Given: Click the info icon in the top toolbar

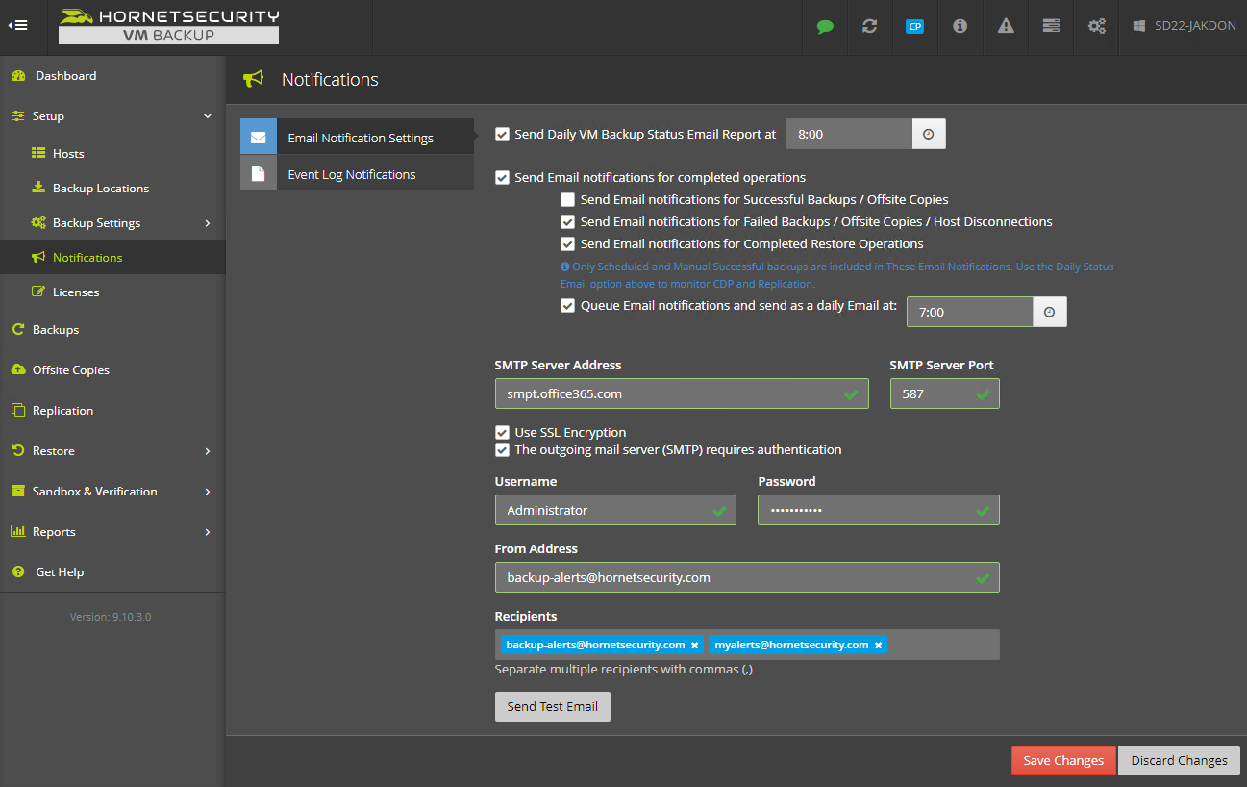Looking at the screenshot, I should click(960, 26).
